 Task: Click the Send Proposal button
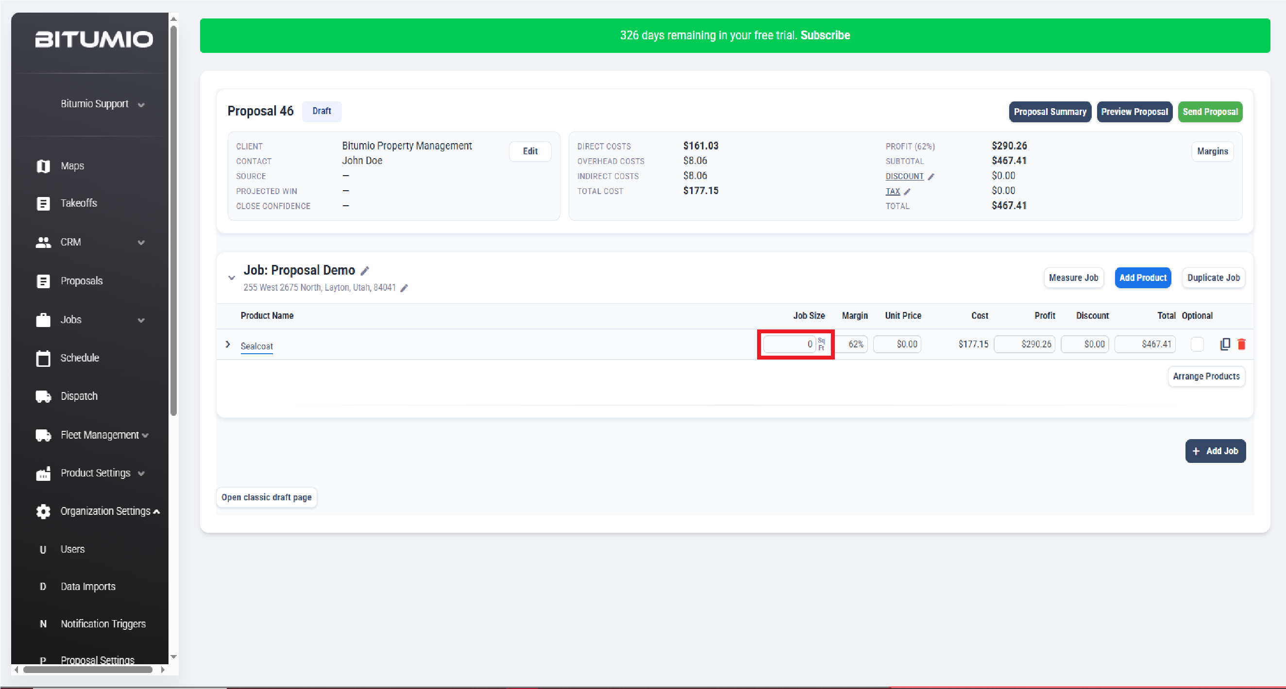click(x=1210, y=112)
